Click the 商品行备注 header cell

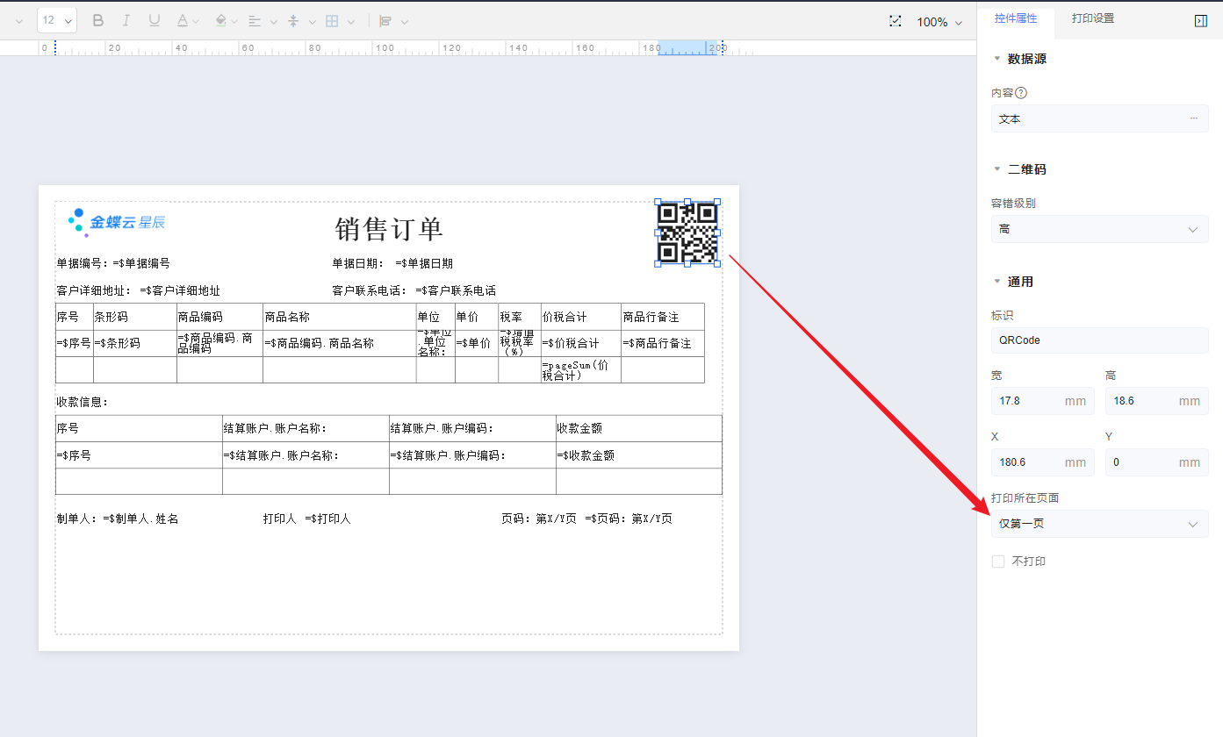[663, 317]
